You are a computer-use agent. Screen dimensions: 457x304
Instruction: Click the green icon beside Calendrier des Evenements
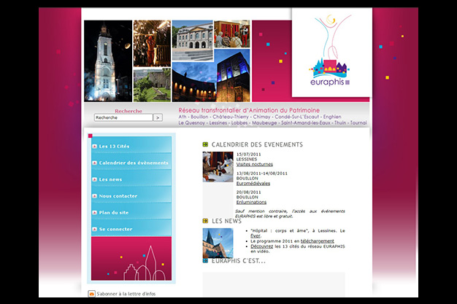coord(206,144)
